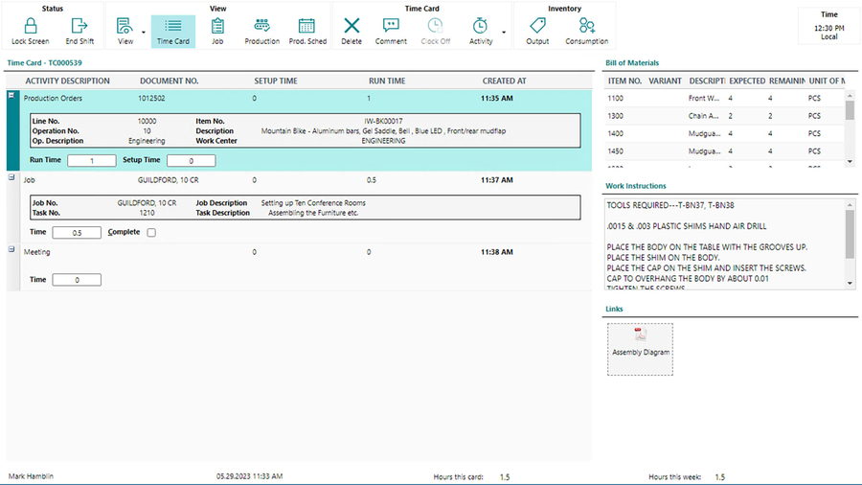Click the Delete icon in Time Card

352,30
